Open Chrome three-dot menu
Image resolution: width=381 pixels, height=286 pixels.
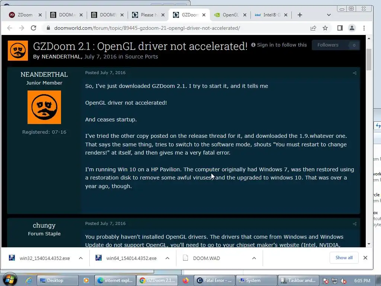(x=364, y=28)
